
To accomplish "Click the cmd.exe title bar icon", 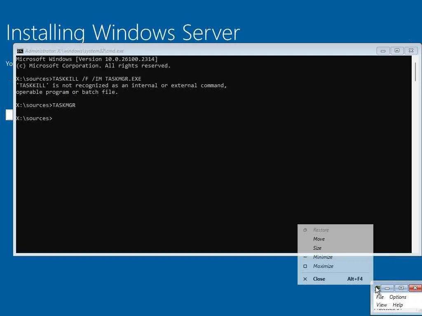I will click(x=20, y=51).
